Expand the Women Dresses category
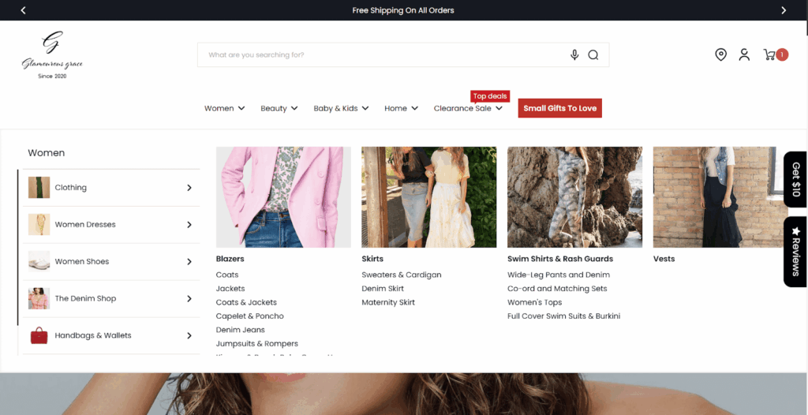 [x=110, y=225]
